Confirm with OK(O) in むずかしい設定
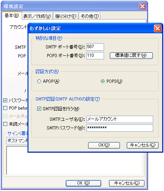 104,145
